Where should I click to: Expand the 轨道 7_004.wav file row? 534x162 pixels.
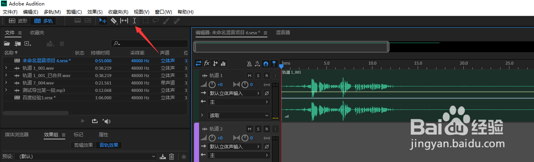[6, 83]
